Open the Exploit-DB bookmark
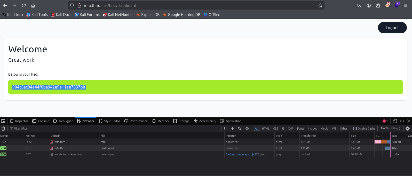This screenshot has width=412, height=176. click(x=148, y=15)
